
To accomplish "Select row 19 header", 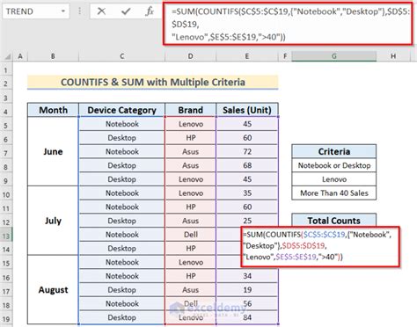I will [6, 319].
